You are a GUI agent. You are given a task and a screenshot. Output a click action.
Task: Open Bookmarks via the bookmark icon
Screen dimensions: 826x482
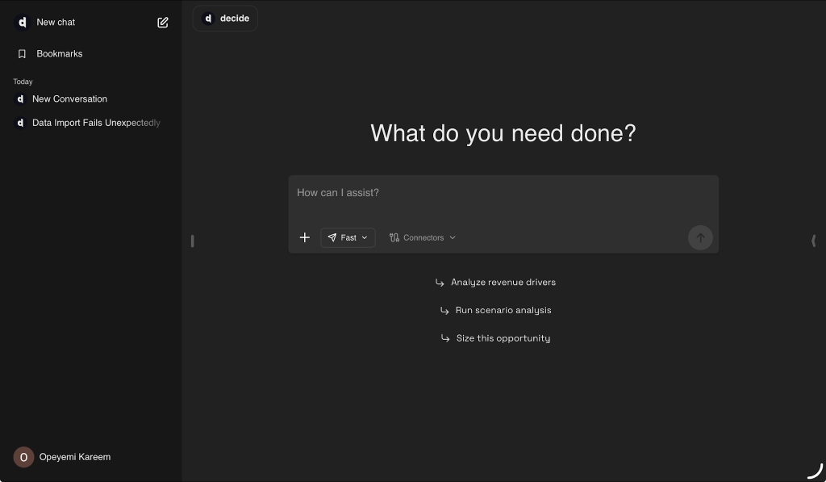(21, 53)
